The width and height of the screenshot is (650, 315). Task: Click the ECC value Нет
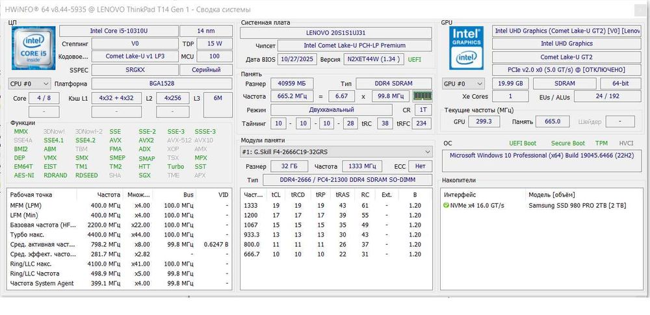[x=420, y=166]
